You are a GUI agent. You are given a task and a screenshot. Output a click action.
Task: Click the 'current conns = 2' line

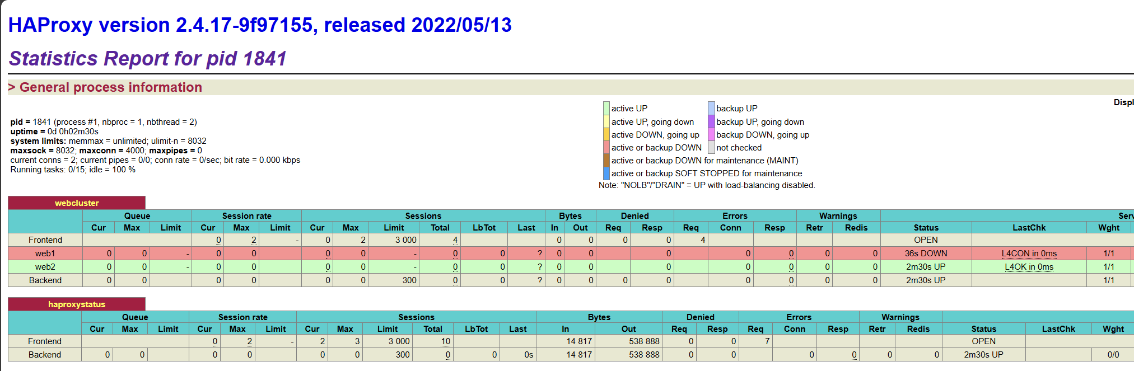(155, 160)
